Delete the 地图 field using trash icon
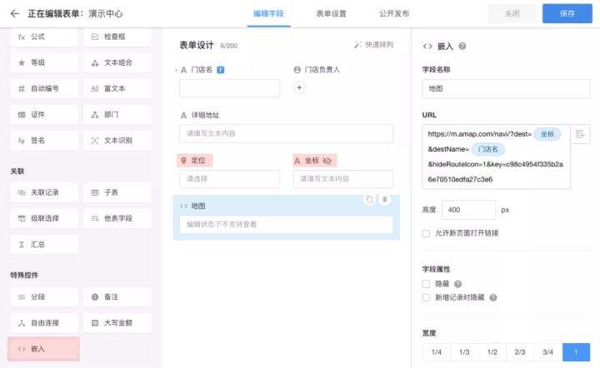The width and height of the screenshot is (600, 368). point(384,199)
